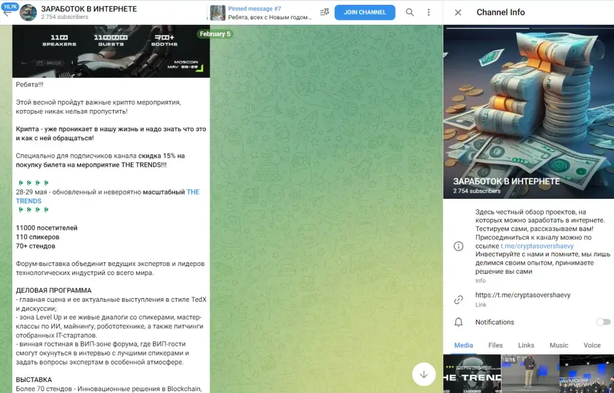The height and width of the screenshot is (393, 614).
Task: Switch to the Media tab
Action: [464, 345]
